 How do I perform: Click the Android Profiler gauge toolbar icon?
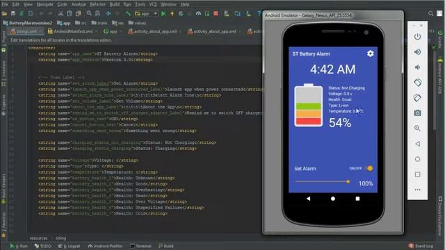[x=198, y=13]
